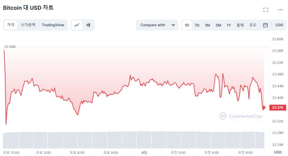The height and width of the screenshot is (156, 288).
Task: Open the Compare with dropdown
Action: (157, 25)
